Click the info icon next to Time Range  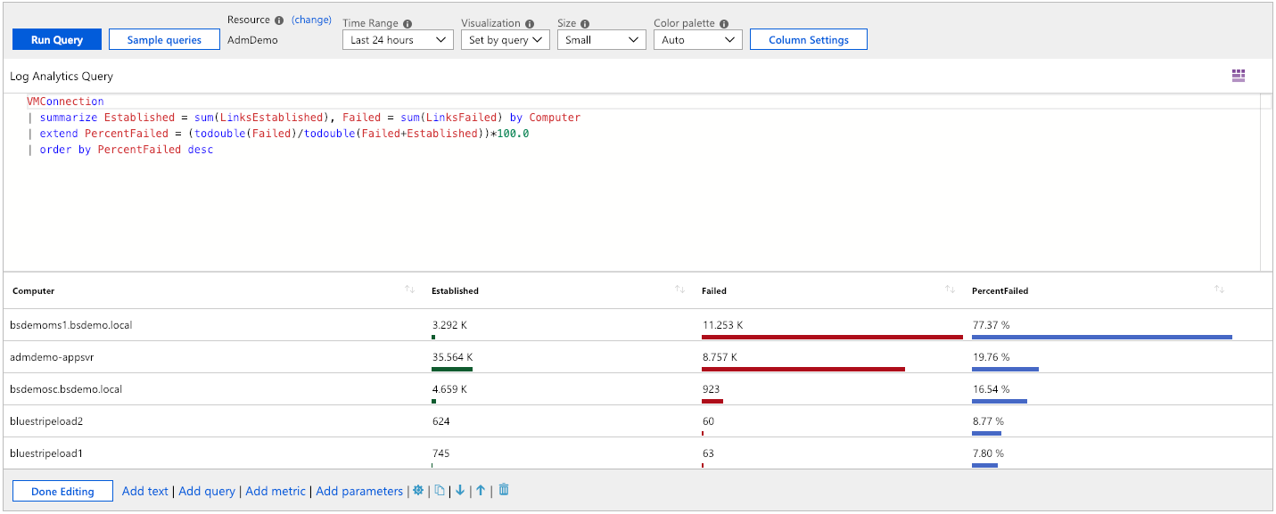coord(407,24)
